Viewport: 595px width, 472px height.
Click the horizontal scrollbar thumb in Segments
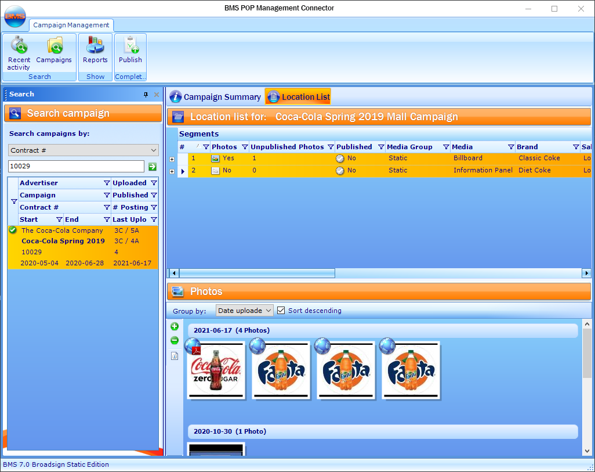coord(257,273)
